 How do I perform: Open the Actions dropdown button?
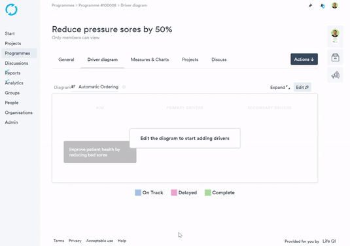[304, 59]
